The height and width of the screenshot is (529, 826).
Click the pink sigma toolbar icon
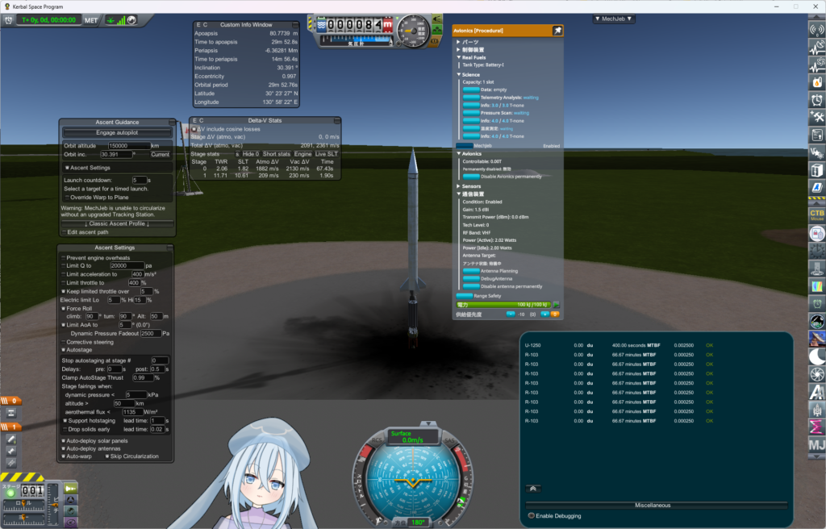pyautogui.click(x=816, y=425)
